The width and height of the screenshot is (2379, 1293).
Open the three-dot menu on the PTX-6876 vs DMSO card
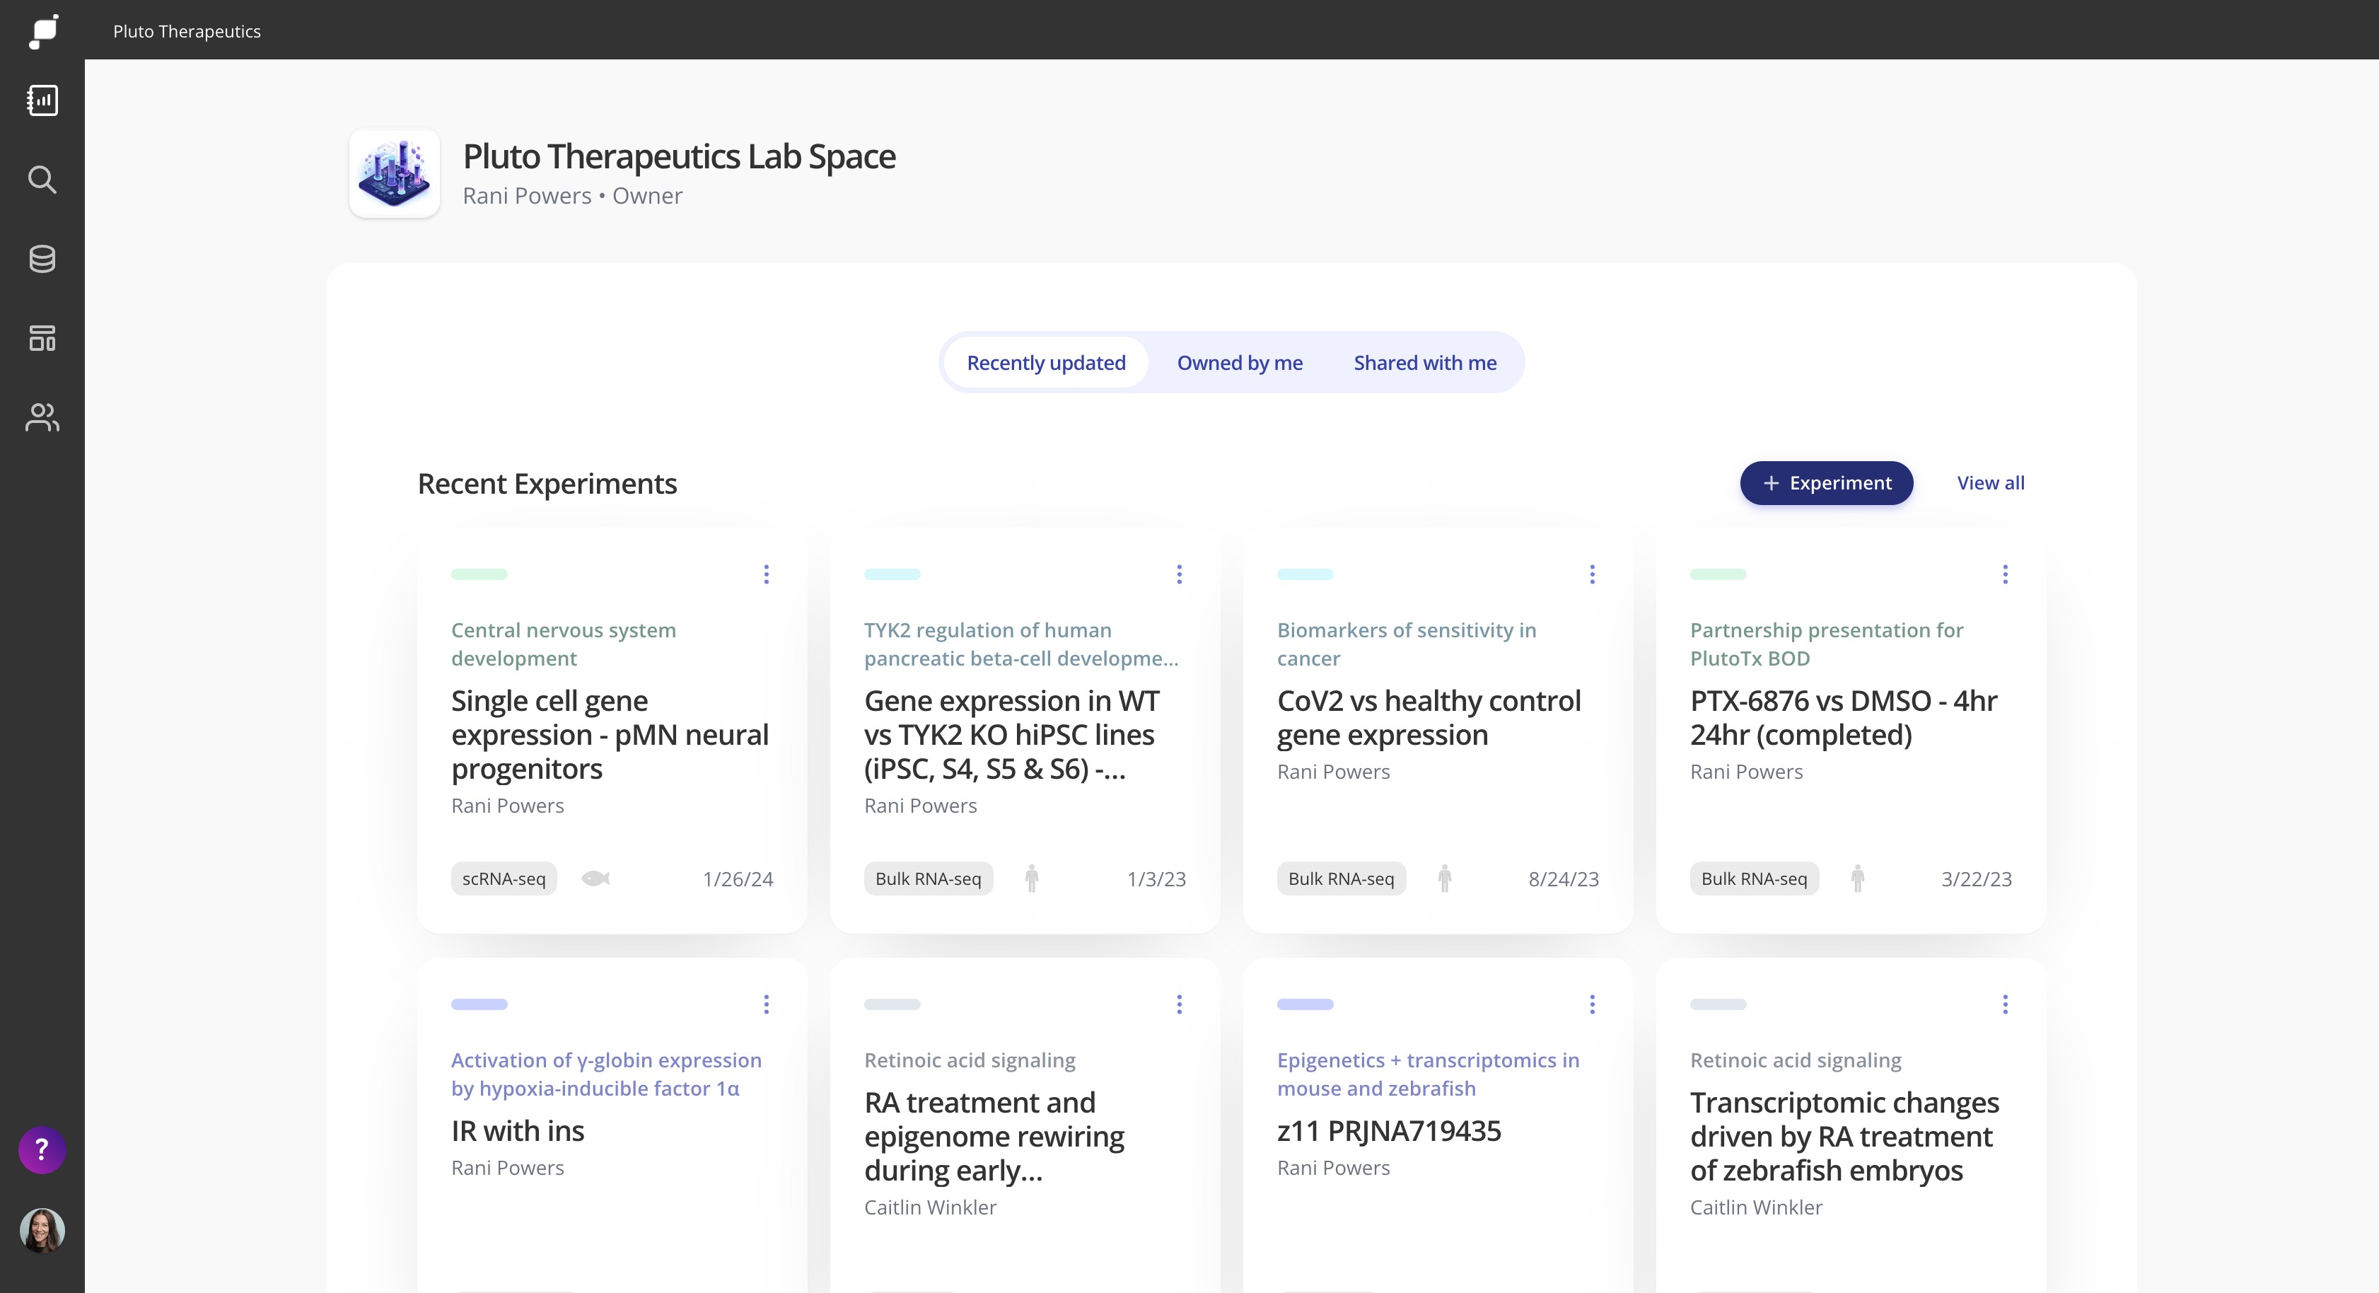[x=2004, y=574]
